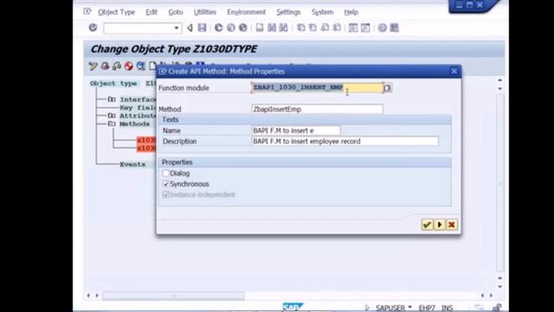Expand the Interfaces tree node
554x312 pixels.
[112, 100]
